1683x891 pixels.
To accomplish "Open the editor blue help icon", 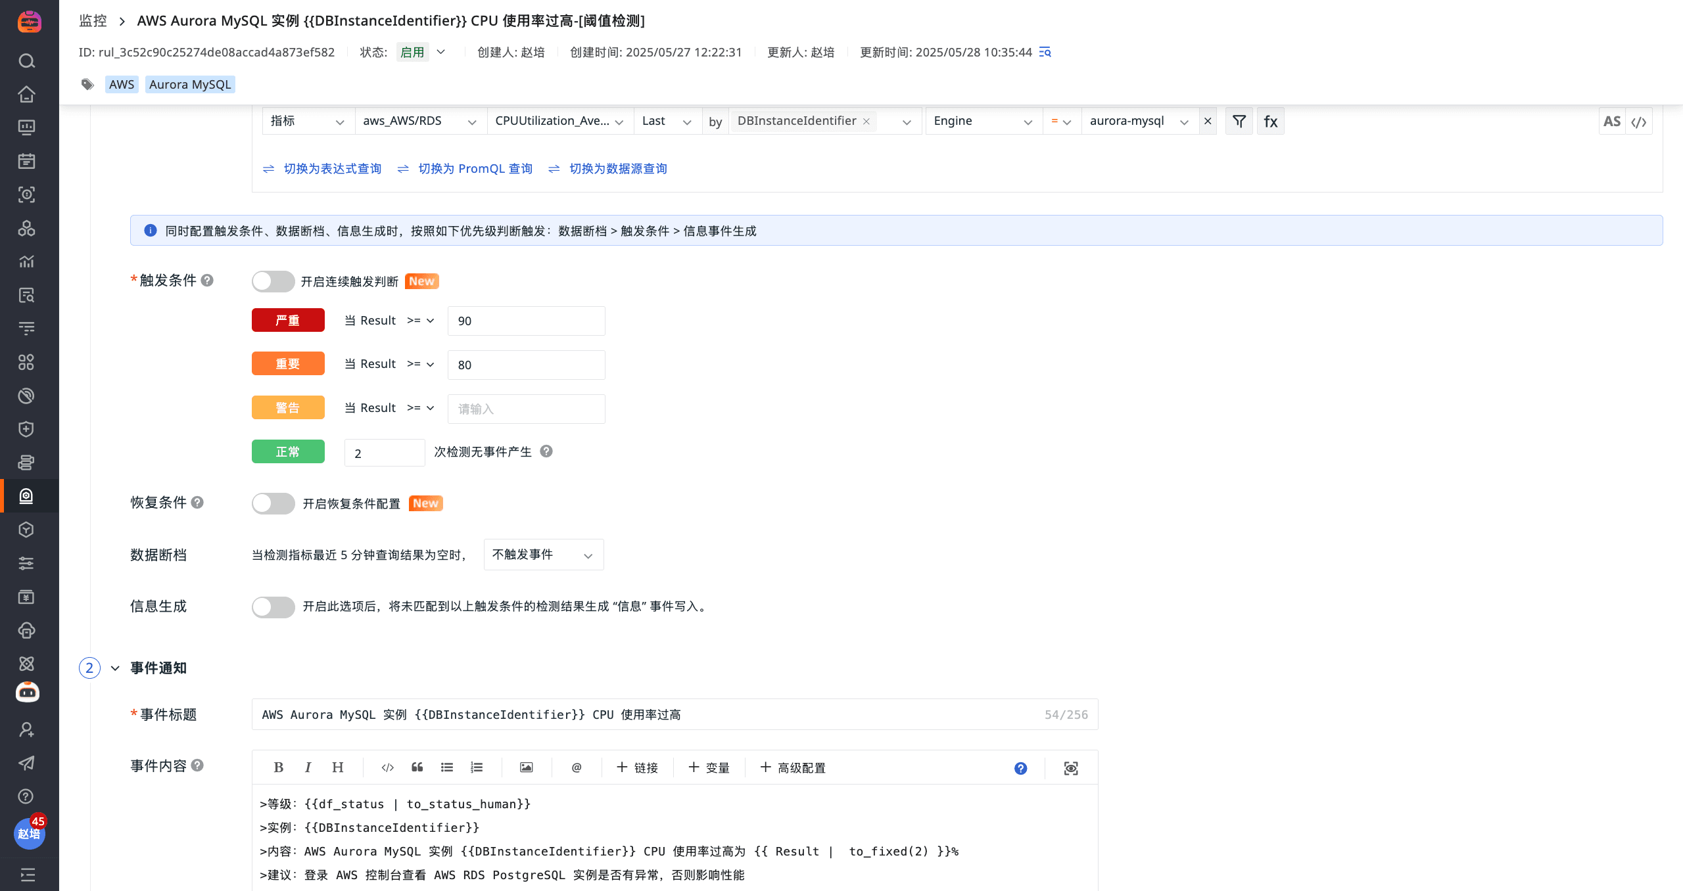I will coord(1020,768).
